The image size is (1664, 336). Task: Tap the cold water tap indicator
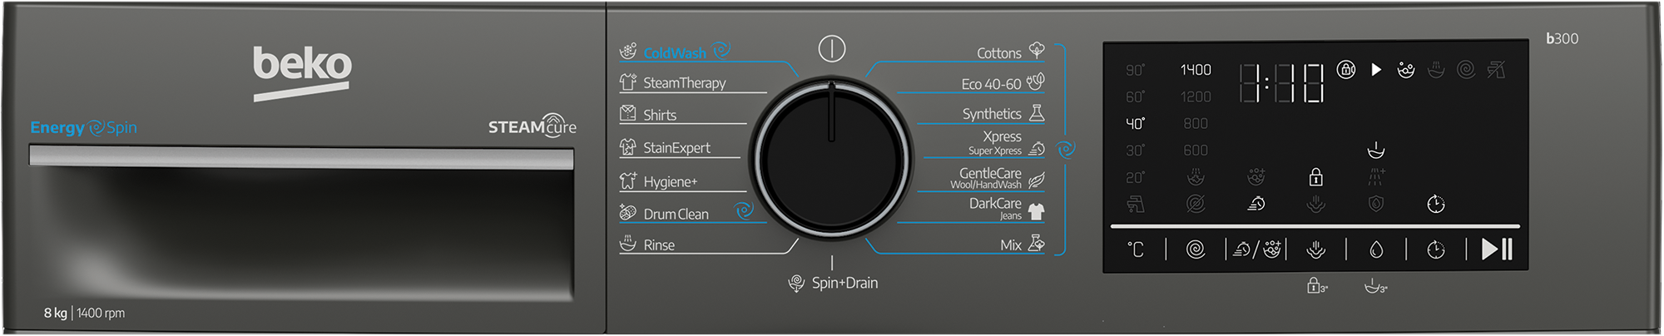1136,204
